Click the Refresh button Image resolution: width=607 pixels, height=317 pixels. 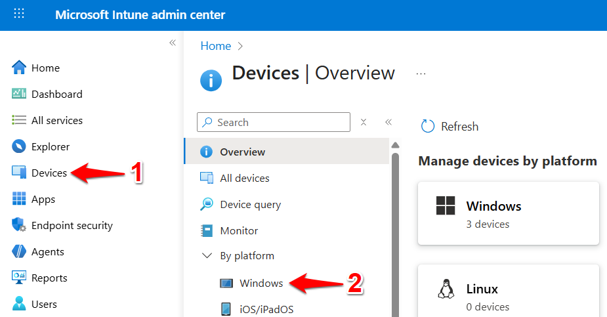[x=450, y=126]
